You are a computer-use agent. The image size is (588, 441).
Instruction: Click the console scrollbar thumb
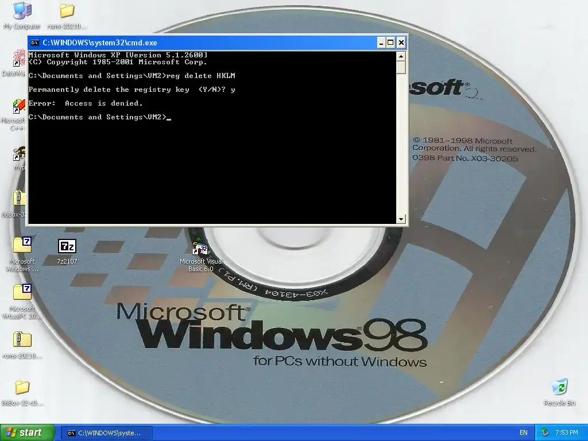pyautogui.click(x=401, y=68)
